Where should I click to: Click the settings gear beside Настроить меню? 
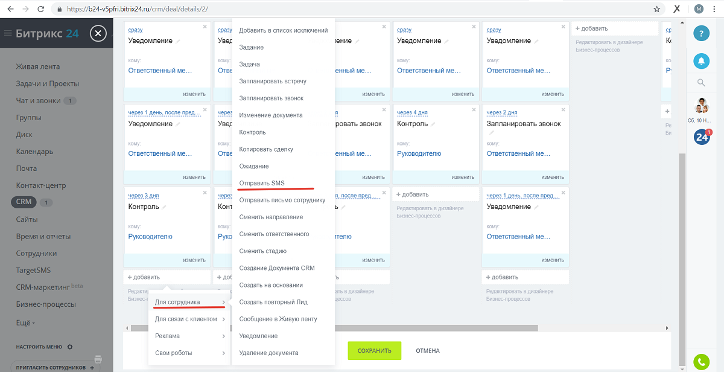70,347
